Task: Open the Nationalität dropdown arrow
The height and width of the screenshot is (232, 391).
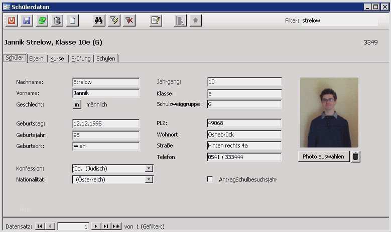Action: [149, 179]
